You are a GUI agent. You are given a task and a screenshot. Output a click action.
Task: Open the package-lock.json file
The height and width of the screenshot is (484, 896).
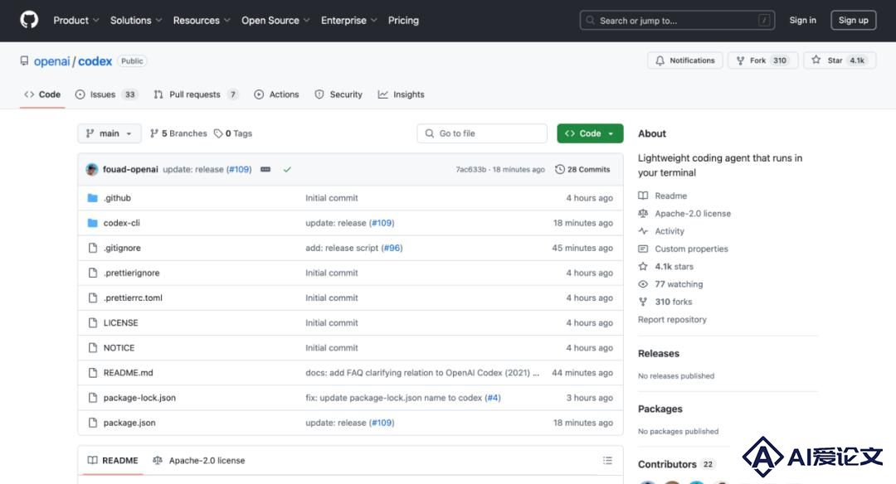139,398
